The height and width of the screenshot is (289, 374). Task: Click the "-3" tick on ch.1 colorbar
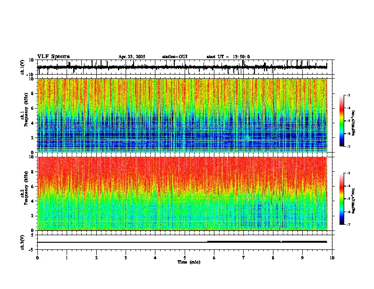point(348,95)
